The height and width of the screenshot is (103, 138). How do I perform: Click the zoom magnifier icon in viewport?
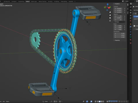point(110,12)
